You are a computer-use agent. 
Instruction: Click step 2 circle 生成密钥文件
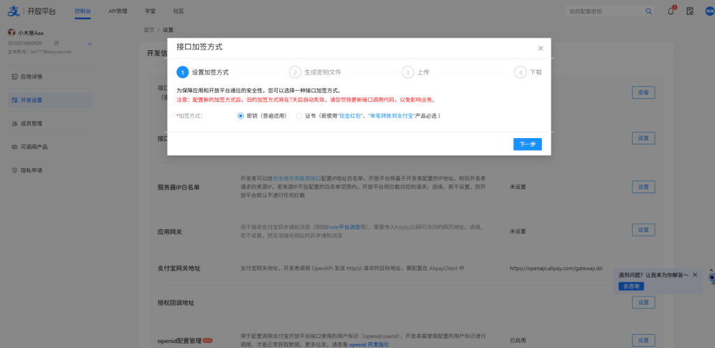295,73
